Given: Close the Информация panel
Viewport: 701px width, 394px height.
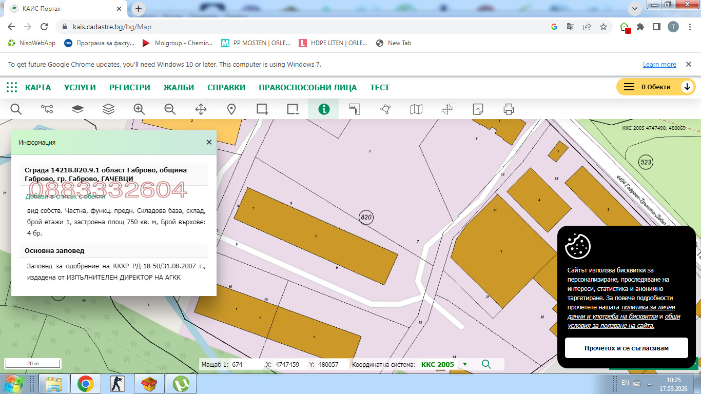Looking at the screenshot, I should (209, 142).
